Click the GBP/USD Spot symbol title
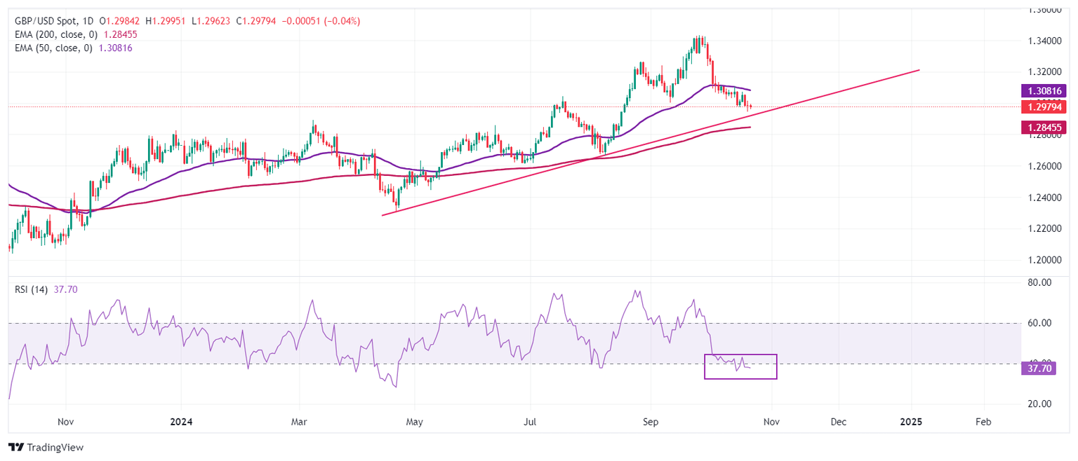This screenshot has width=1078, height=461. [45, 21]
